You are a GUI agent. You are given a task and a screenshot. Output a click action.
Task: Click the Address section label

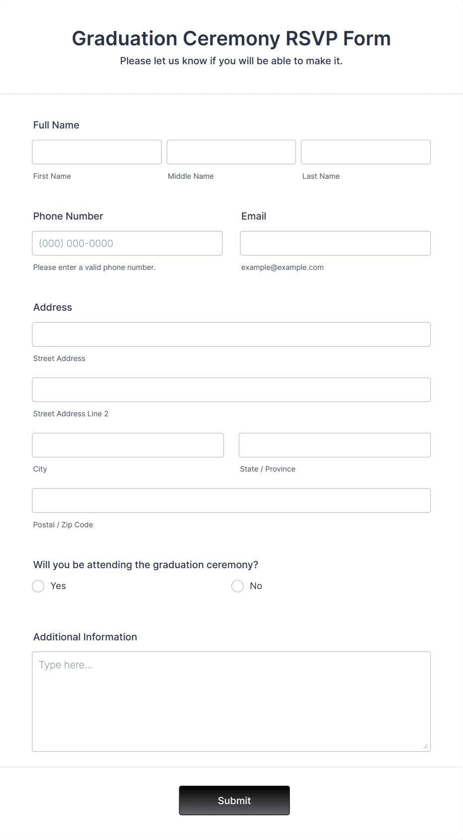pyautogui.click(x=53, y=307)
